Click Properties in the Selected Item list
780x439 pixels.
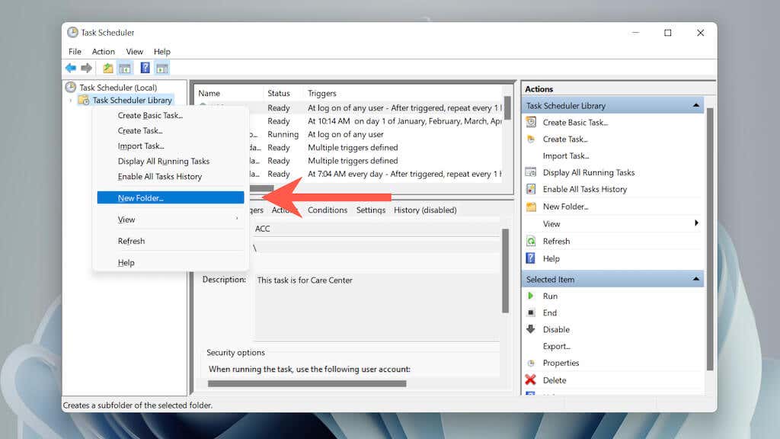[561, 363]
